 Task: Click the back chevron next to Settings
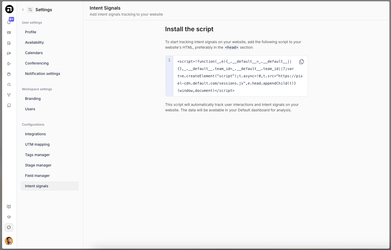point(23,10)
